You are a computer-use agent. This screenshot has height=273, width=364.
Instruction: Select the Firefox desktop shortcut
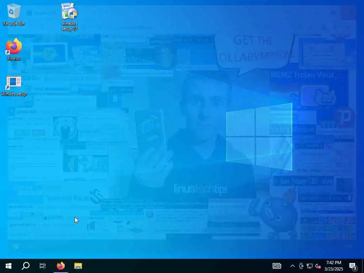click(x=14, y=49)
